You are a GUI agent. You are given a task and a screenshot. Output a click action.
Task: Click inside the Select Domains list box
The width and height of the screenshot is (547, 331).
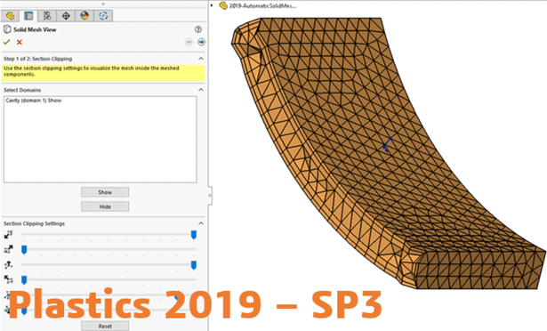coord(101,140)
